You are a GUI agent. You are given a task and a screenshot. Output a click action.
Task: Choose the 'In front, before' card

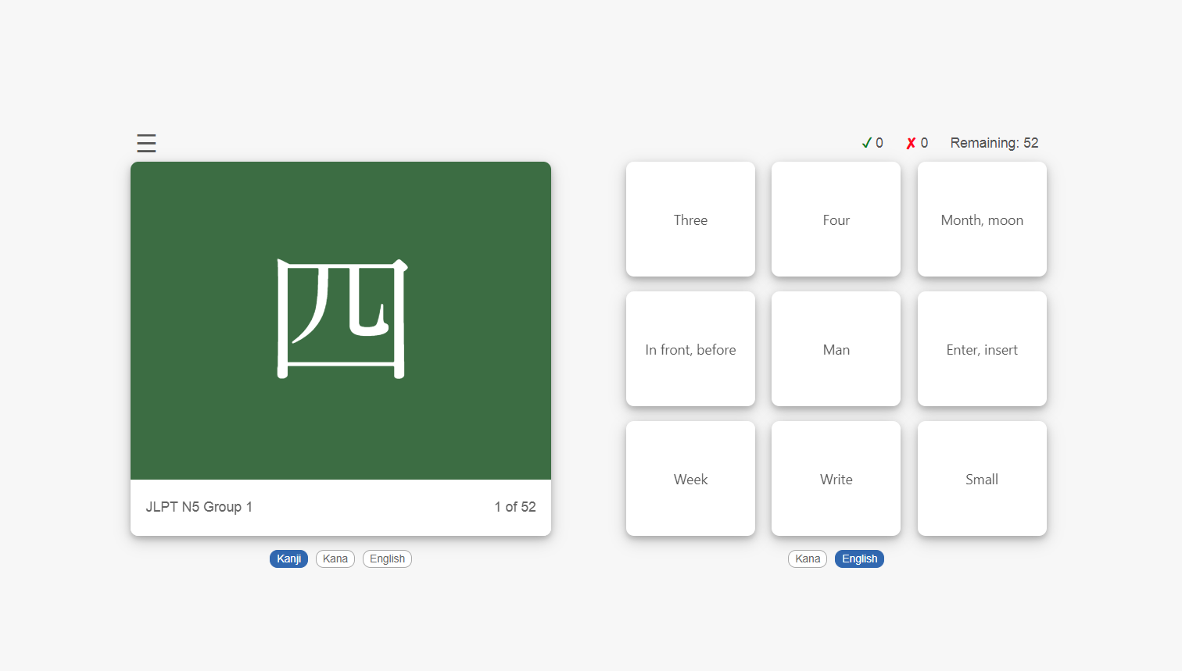point(690,348)
